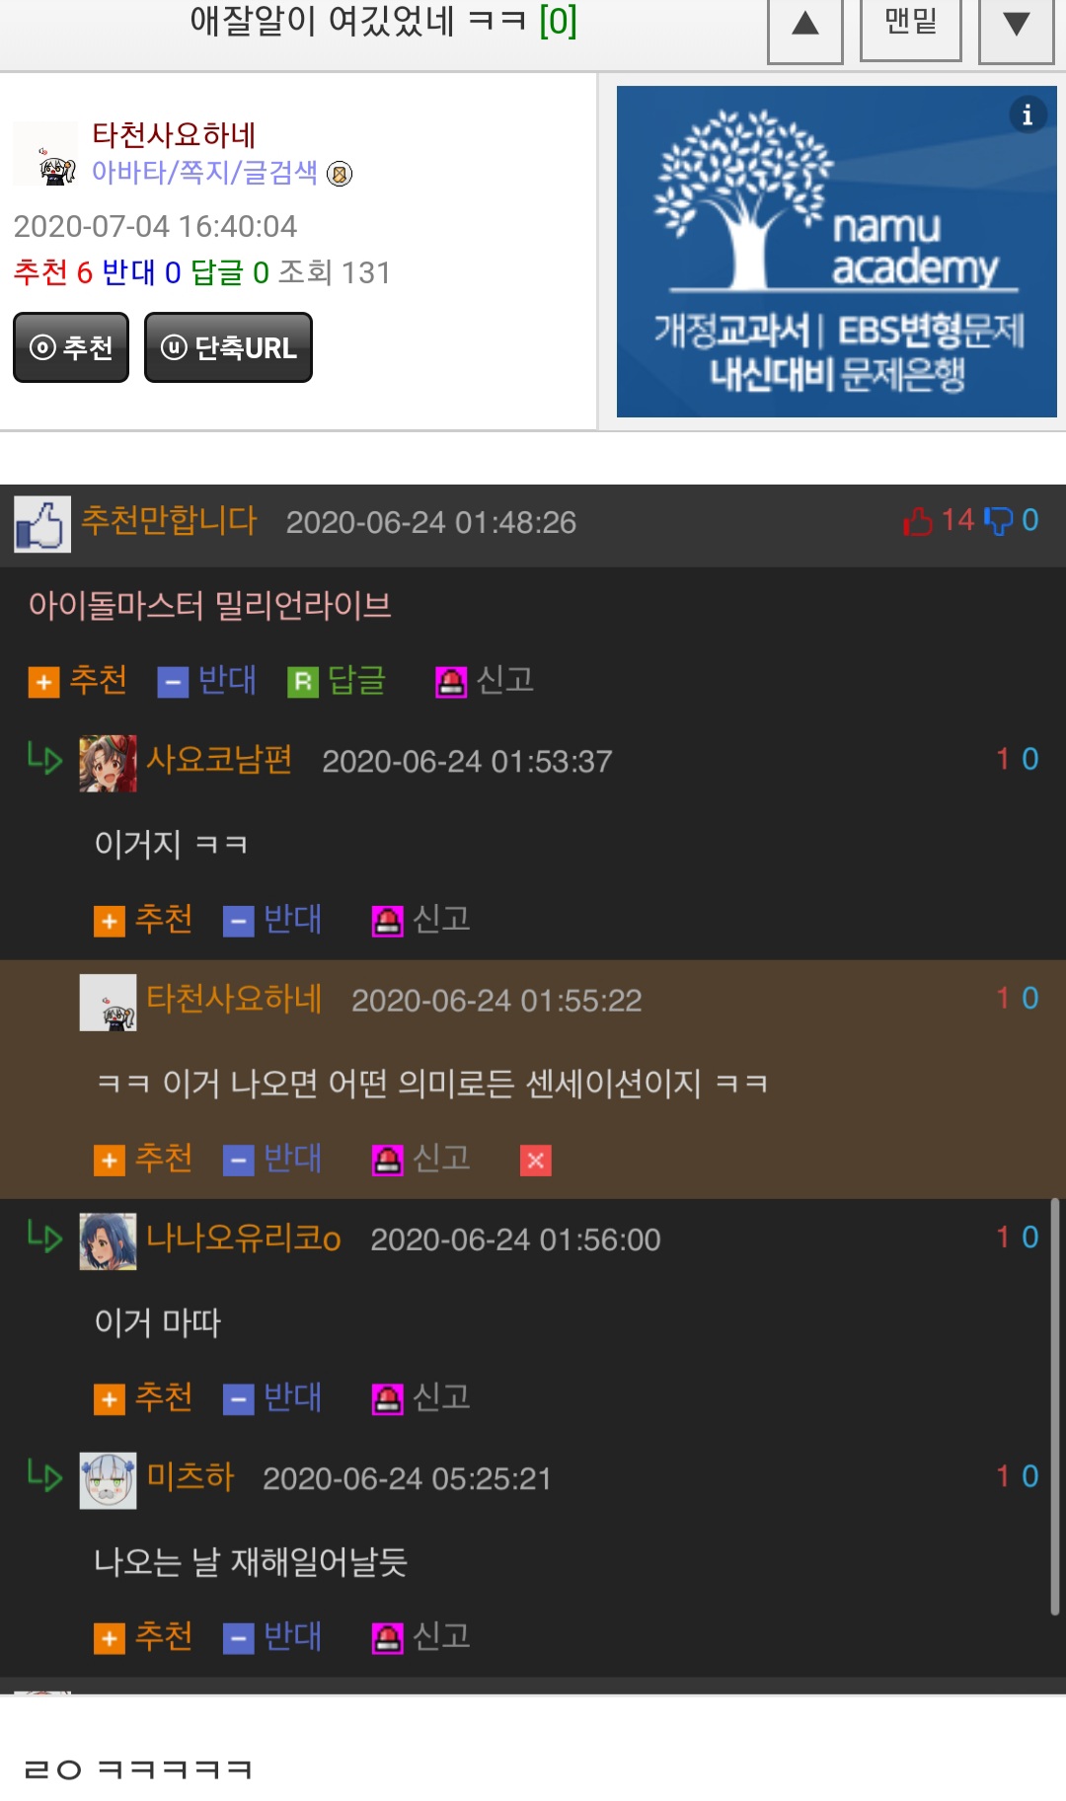Click the ad info icon on namu academy banner
Screen dimensions: 1066x1801
point(1028,114)
